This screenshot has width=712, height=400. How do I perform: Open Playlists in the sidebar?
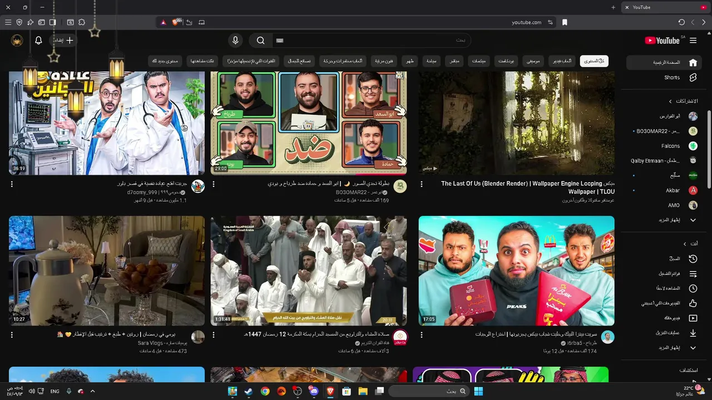pos(664,274)
